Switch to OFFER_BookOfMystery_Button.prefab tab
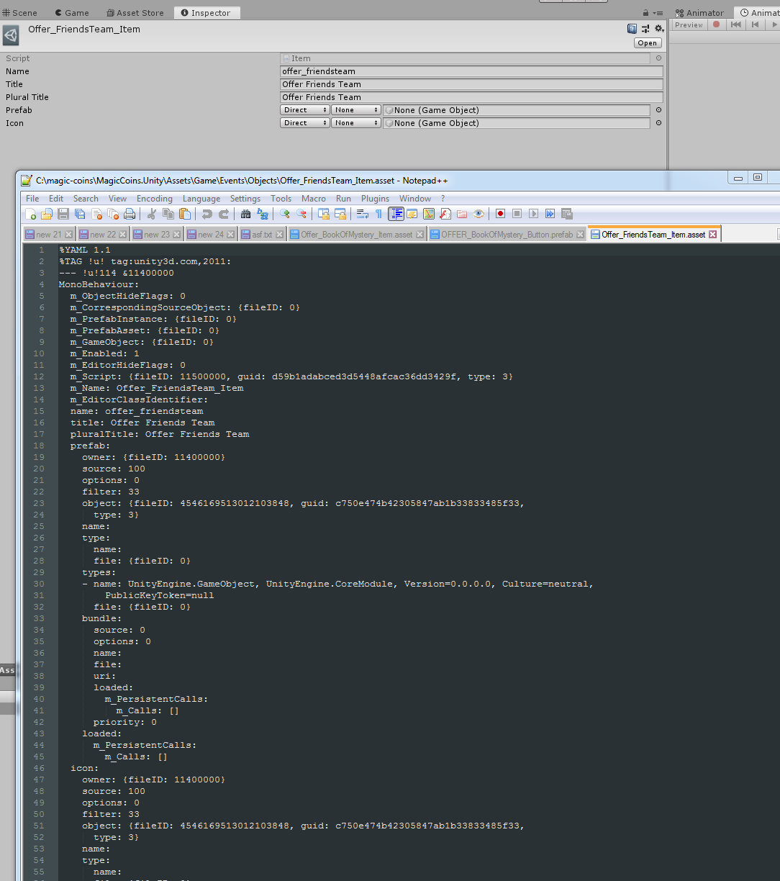 point(507,235)
